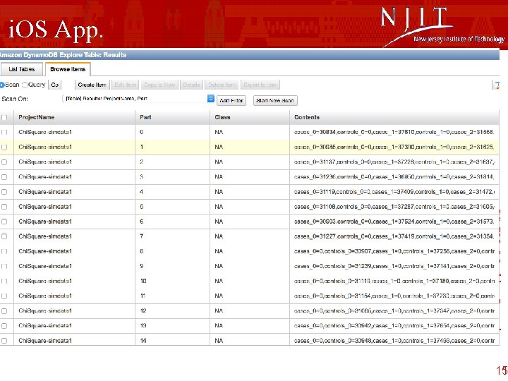Click ChiSquare-simdata1 in Part 0 row
Screen dimensions: 508x381
pos(45,132)
